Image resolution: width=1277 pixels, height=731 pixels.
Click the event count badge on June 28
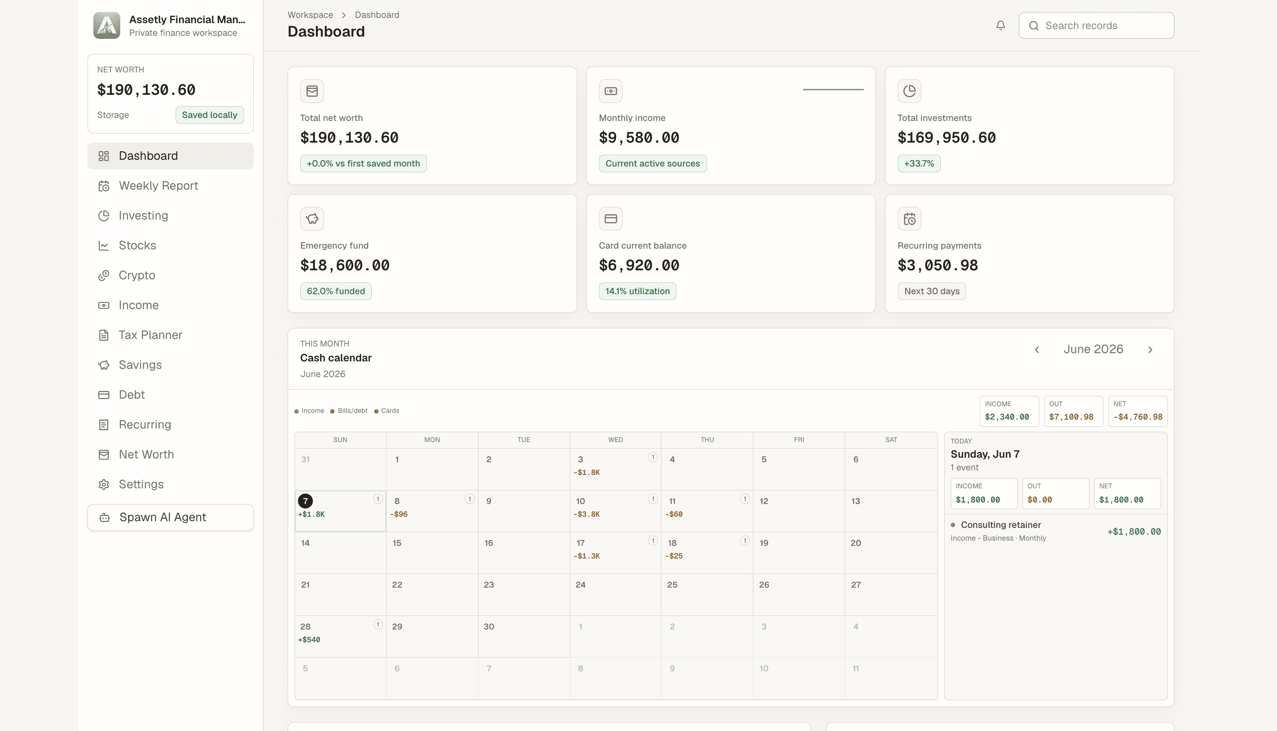(x=378, y=624)
